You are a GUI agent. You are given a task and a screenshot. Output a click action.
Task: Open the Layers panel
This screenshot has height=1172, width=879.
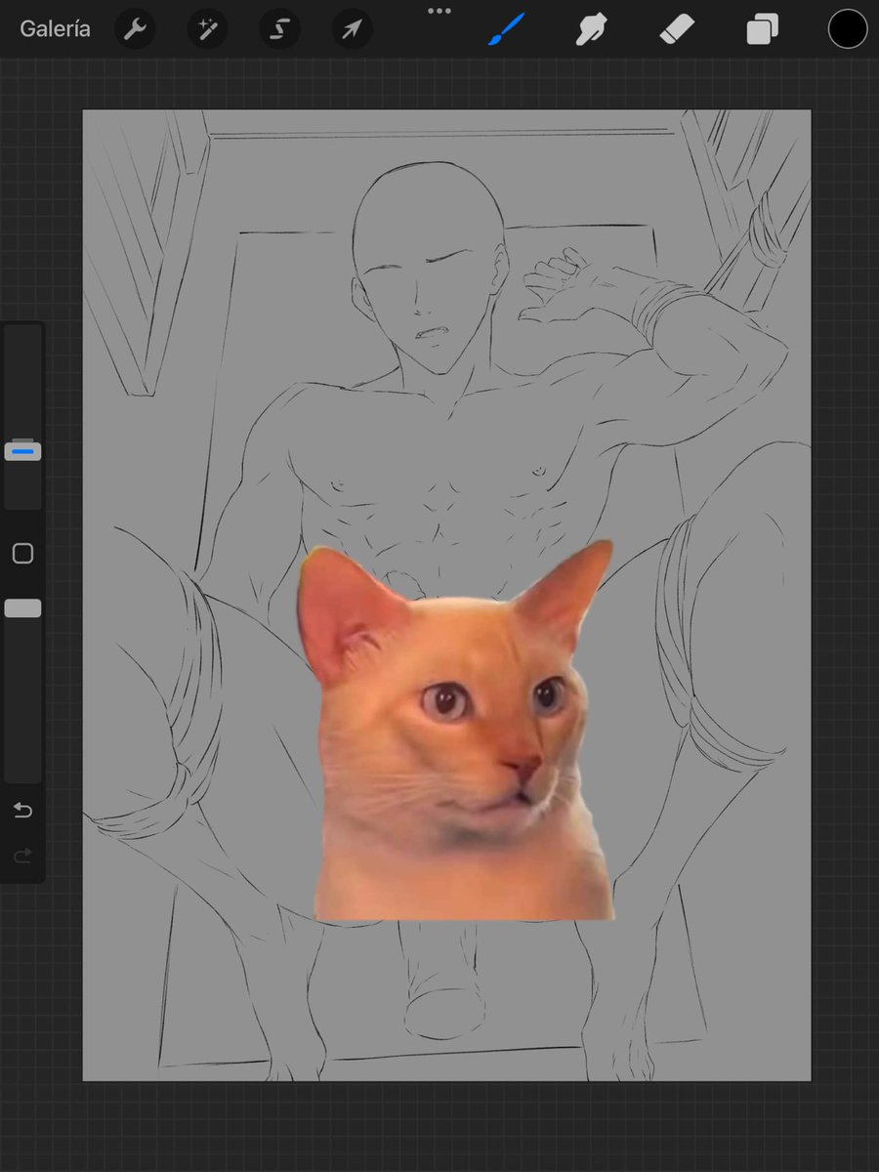[x=762, y=29]
